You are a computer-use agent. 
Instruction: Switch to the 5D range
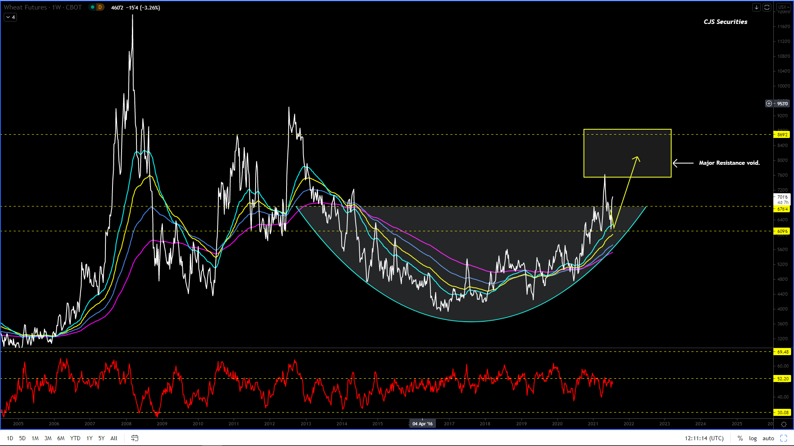(x=22, y=438)
